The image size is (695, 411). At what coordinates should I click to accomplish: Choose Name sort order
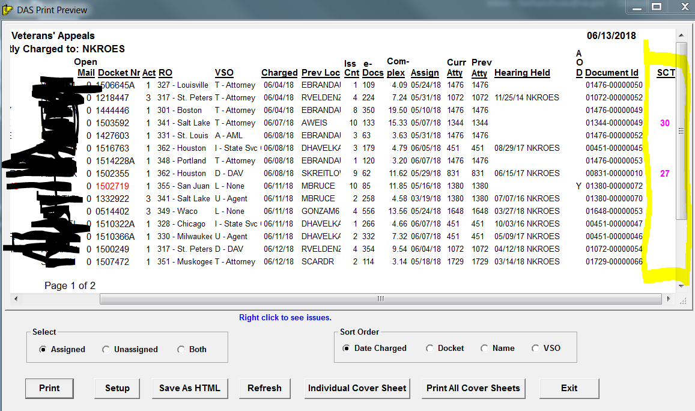pos(485,348)
